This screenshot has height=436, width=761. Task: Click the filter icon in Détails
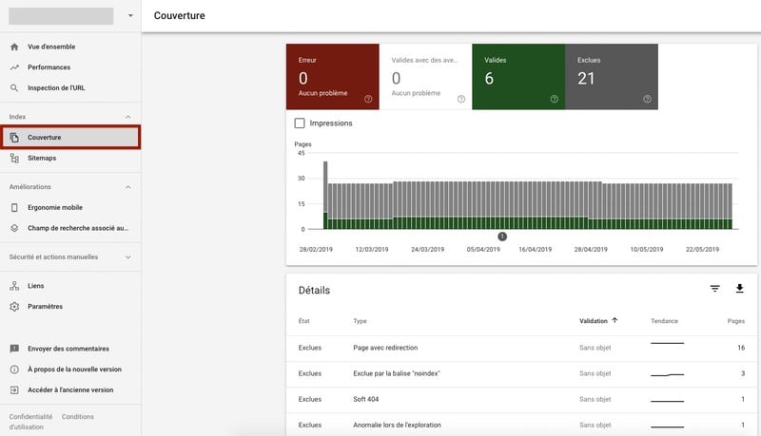tap(715, 289)
